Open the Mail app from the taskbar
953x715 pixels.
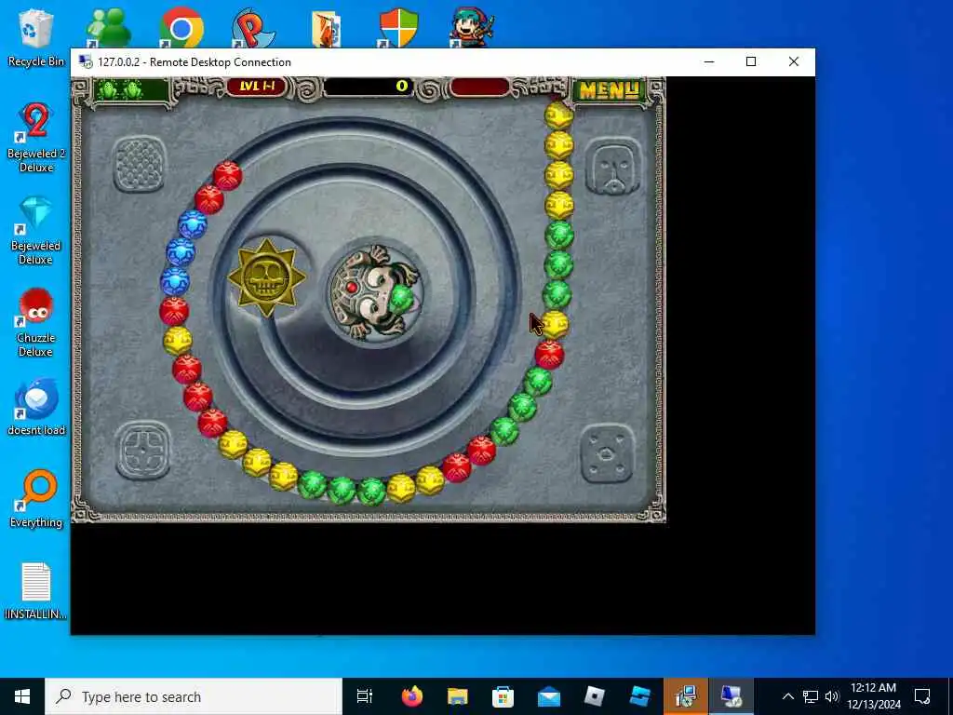[549, 696]
